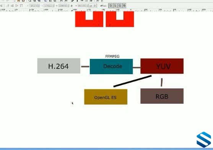This screenshot has height=150, width=213.
Task: Select the teal Decode box
Action: tap(111, 67)
